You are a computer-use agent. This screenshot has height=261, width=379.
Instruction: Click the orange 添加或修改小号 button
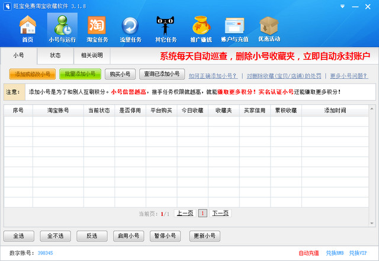tap(33, 74)
